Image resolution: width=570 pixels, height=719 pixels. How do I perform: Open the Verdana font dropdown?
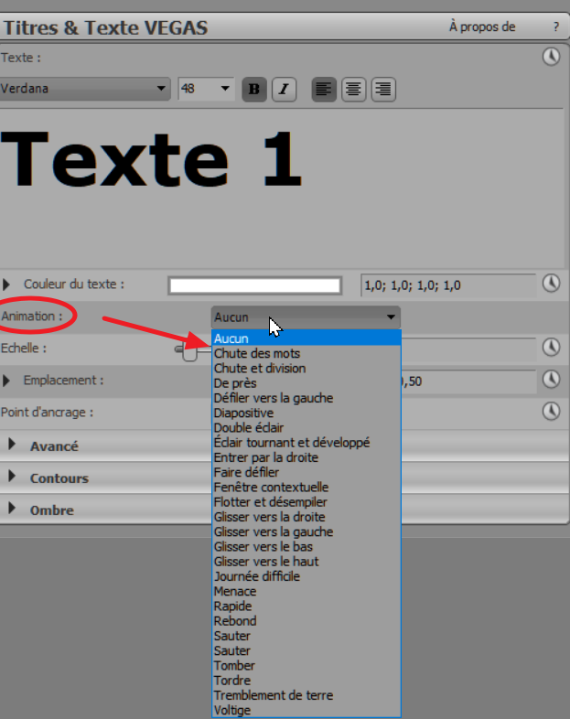point(84,88)
